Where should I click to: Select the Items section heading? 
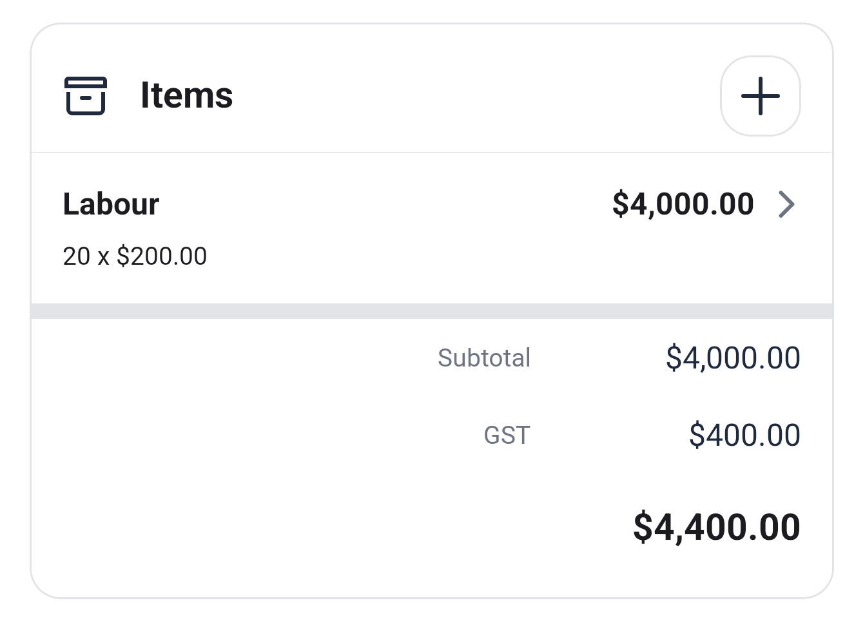(186, 95)
